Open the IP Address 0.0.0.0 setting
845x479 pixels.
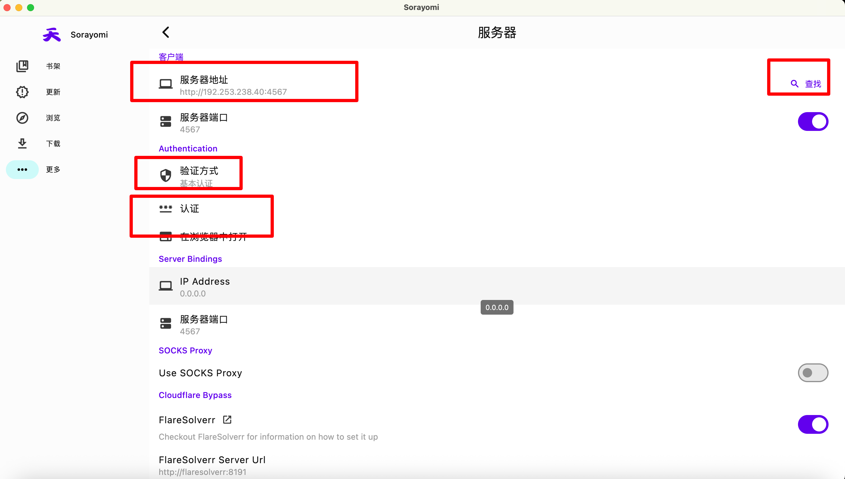204,287
